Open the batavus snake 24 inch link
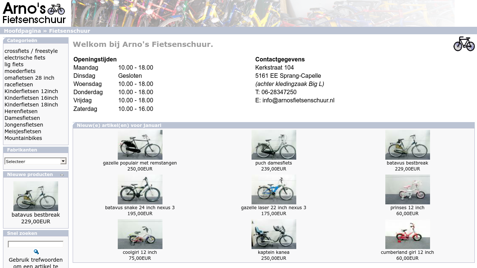 [140, 208]
